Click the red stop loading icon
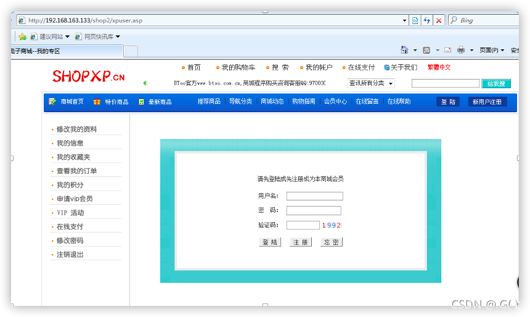This screenshot has width=530, height=317. [439, 20]
